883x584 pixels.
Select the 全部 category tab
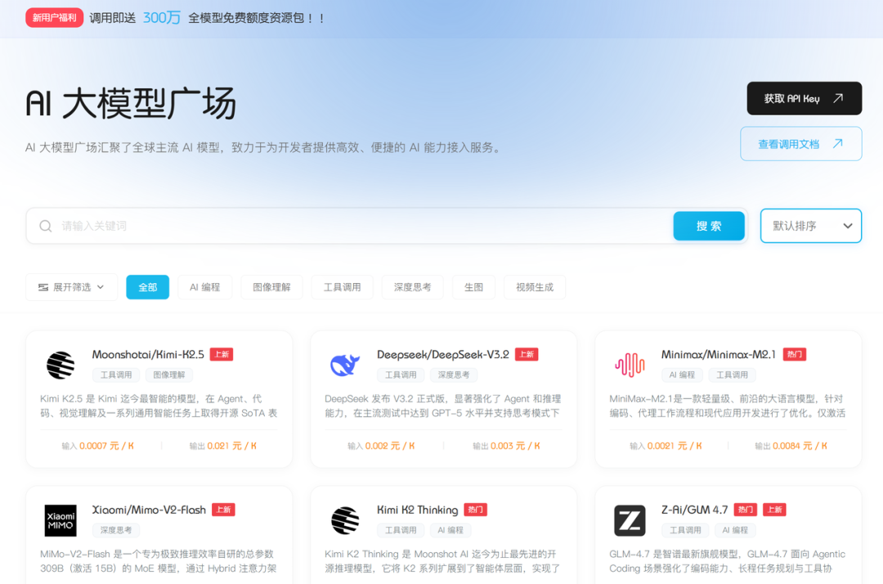[147, 287]
